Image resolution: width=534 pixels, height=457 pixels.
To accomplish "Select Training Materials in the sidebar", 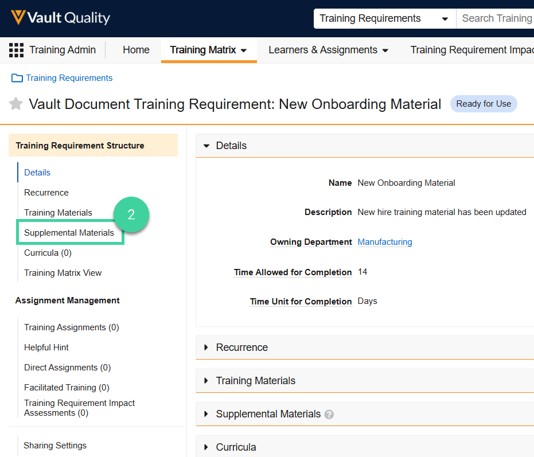I will [59, 213].
